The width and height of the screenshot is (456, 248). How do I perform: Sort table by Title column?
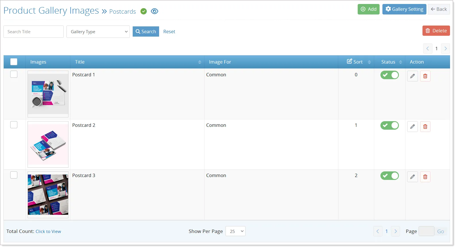pos(199,62)
